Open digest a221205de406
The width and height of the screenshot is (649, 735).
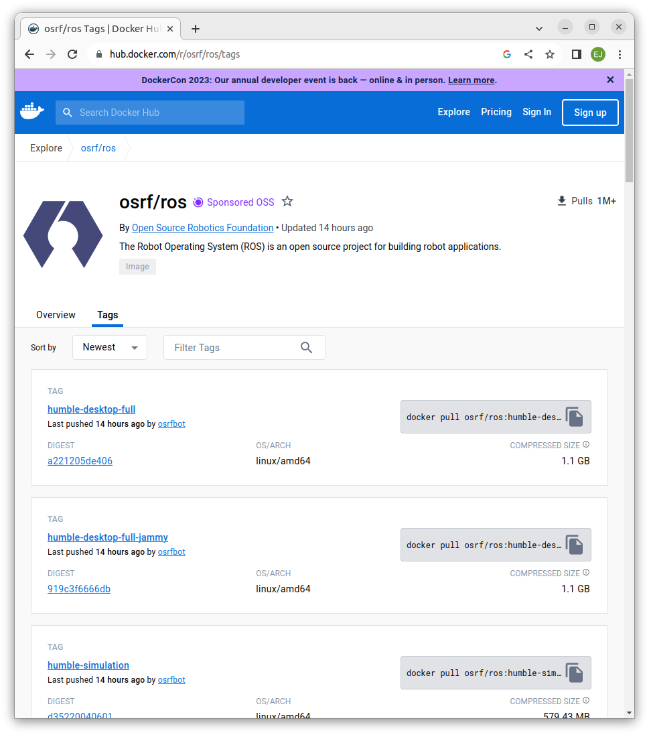point(80,461)
